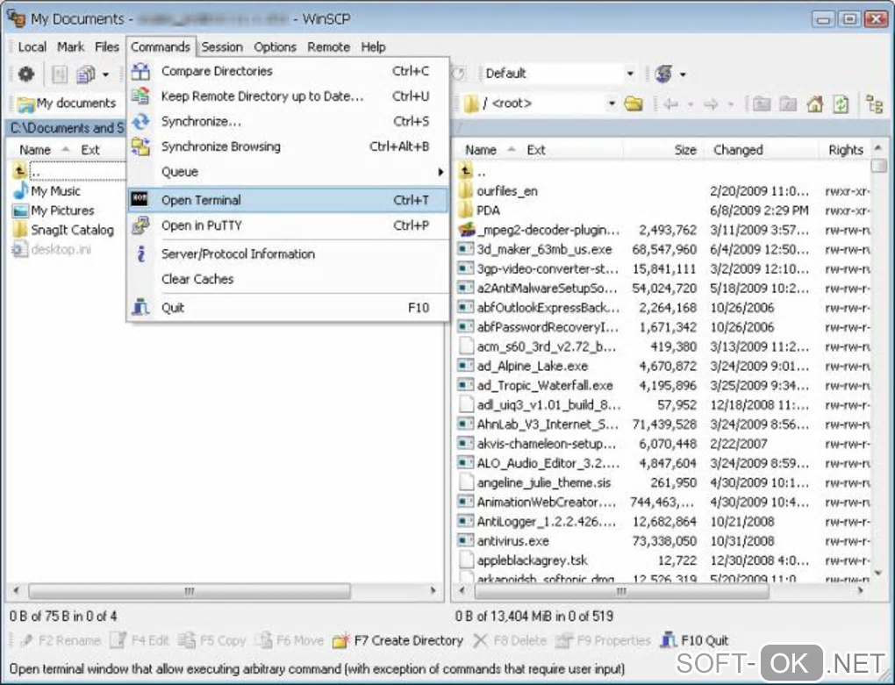Click F10 Quit button in bottom bar

[x=695, y=640]
